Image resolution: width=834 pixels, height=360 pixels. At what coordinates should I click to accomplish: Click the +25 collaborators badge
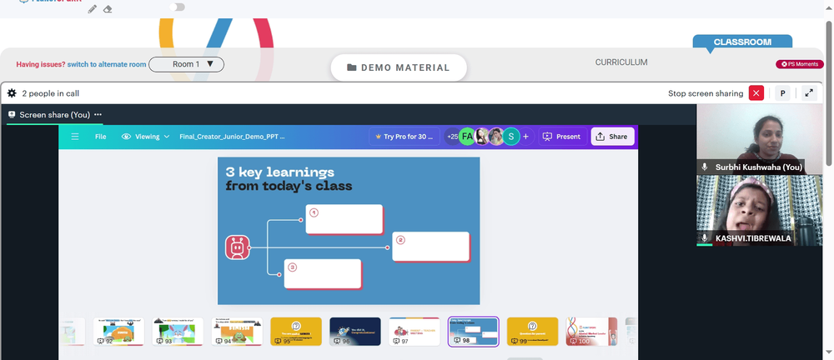pos(451,137)
